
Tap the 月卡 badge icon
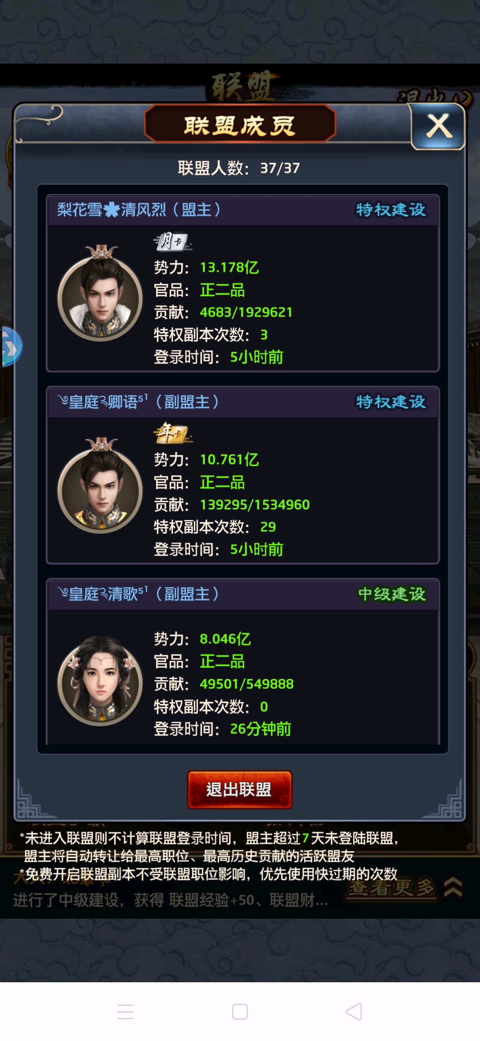pyautogui.click(x=172, y=242)
